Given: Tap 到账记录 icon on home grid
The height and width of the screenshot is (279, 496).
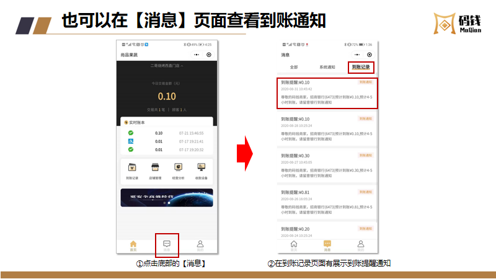Looking at the screenshot, I should click(131, 170).
